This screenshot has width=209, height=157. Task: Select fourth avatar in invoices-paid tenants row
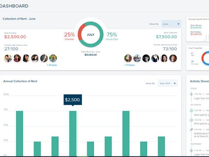[155, 58]
